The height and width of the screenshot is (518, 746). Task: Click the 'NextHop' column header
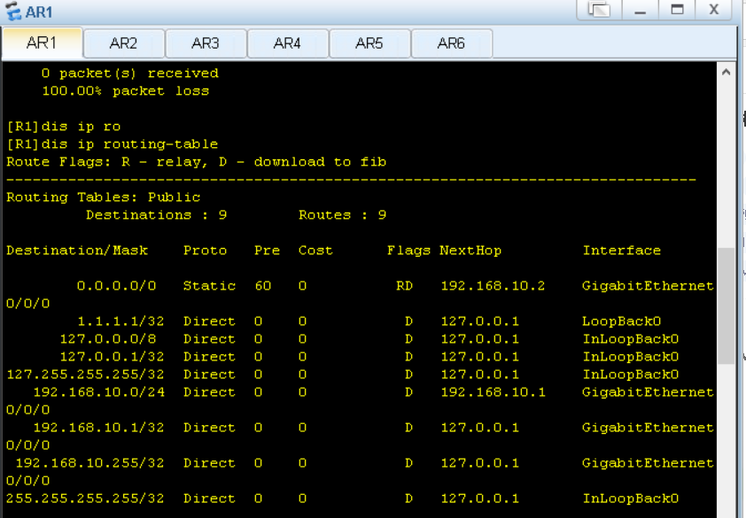click(x=470, y=251)
